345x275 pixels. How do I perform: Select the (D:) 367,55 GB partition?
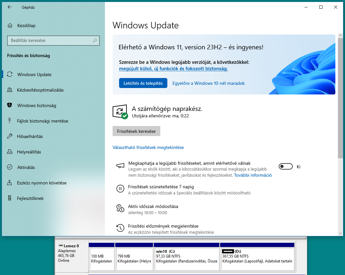[x=257, y=257]
